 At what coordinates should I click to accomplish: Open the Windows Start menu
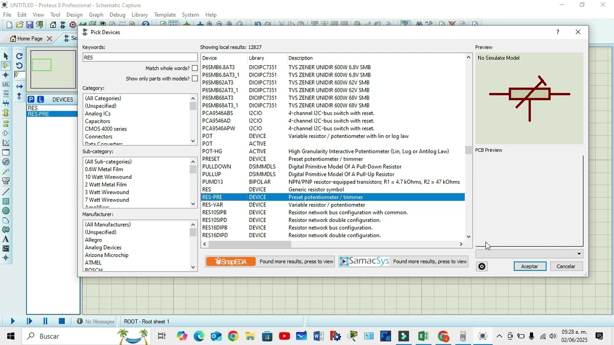coord(11,336)
